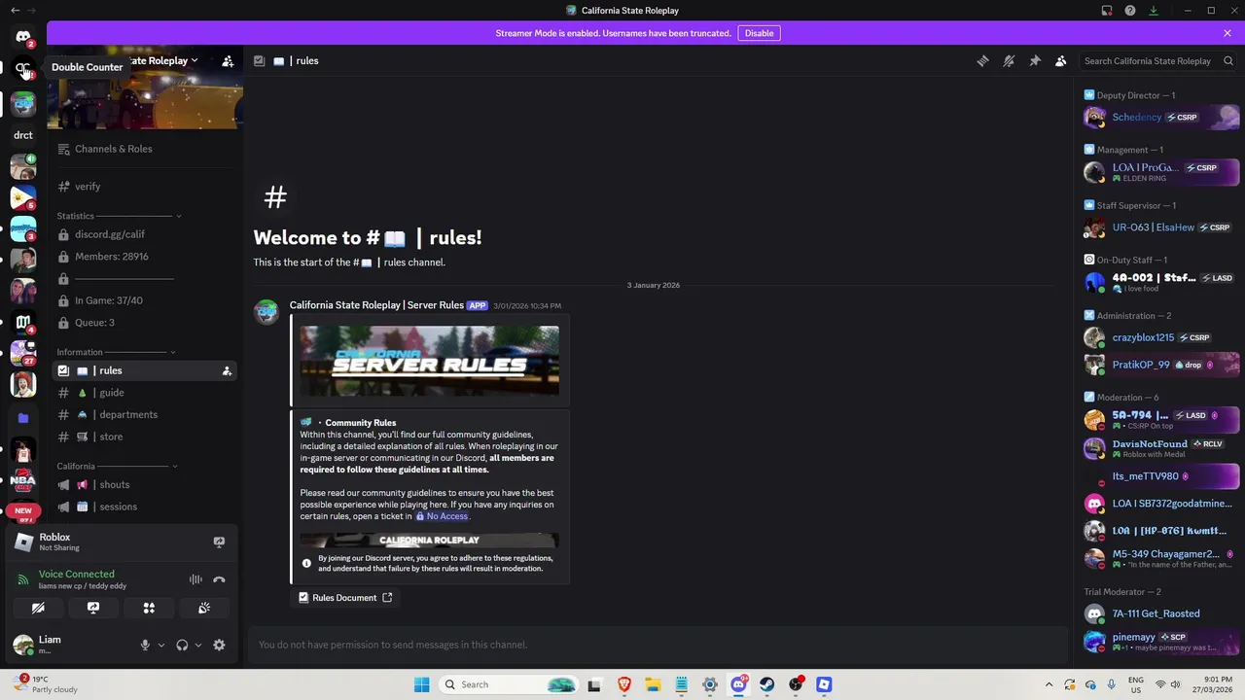Click the inbox icon in title bar

point(1107,11)
